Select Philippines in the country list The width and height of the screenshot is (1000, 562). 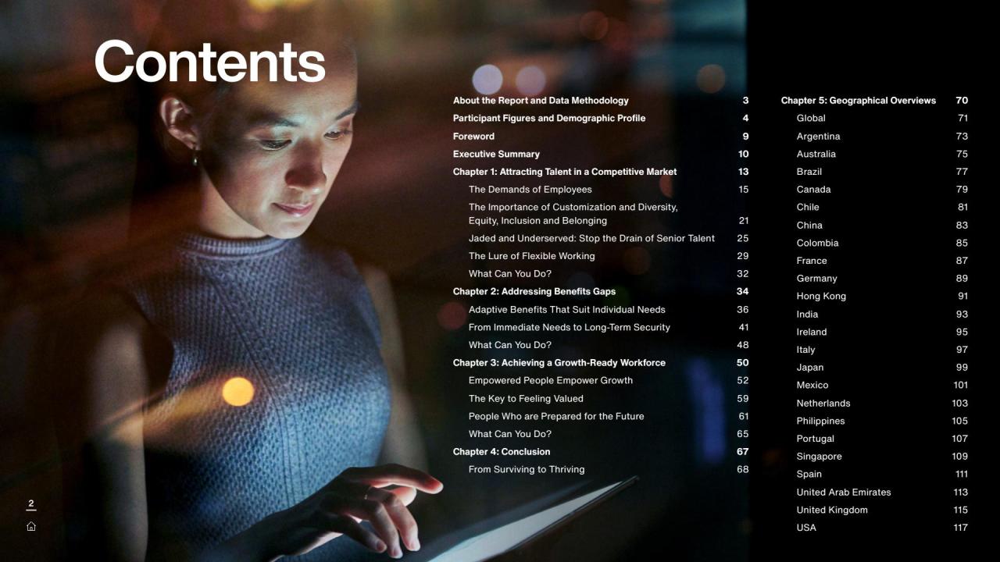pos(821,421)
